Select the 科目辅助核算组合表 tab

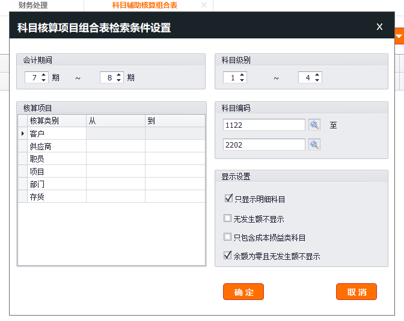tap(145, 5)
